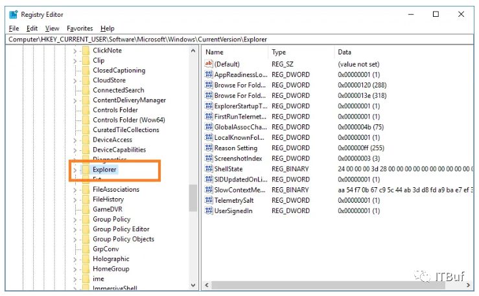The image size is (479, 296).
Task: Click the Reason Setting value icon
Action: 209,148
